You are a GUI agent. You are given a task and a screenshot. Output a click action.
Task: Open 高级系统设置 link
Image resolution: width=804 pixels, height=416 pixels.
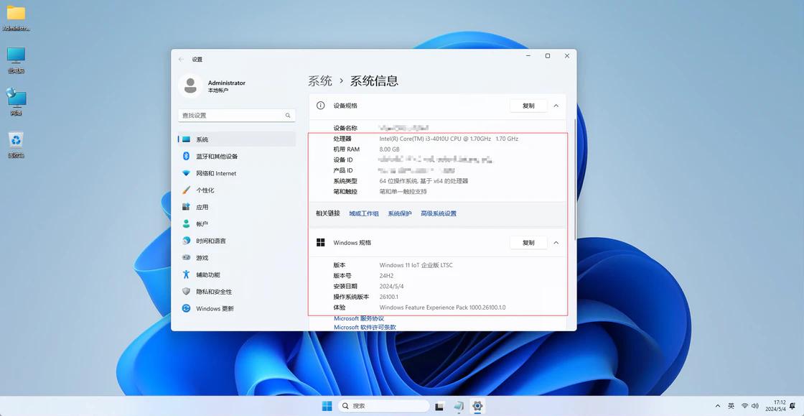click(439, 213)
